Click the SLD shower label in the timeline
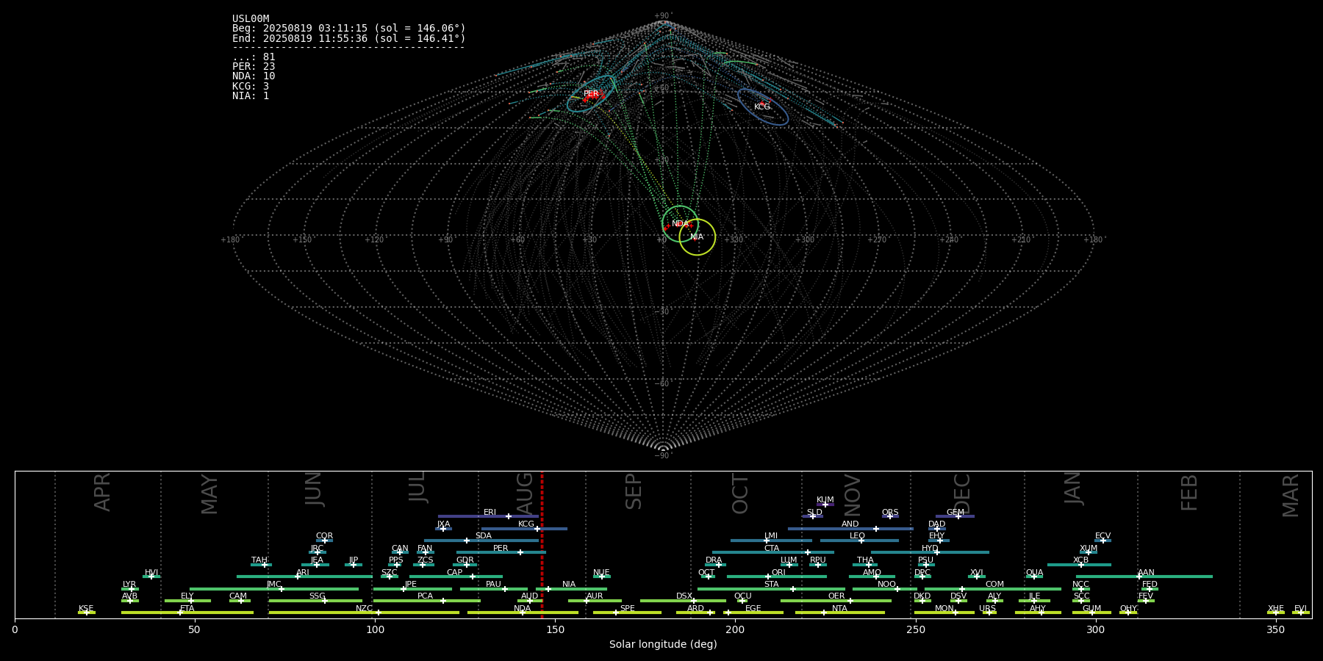The width and height of the screenshot is (1323, 661). (814, 513)
